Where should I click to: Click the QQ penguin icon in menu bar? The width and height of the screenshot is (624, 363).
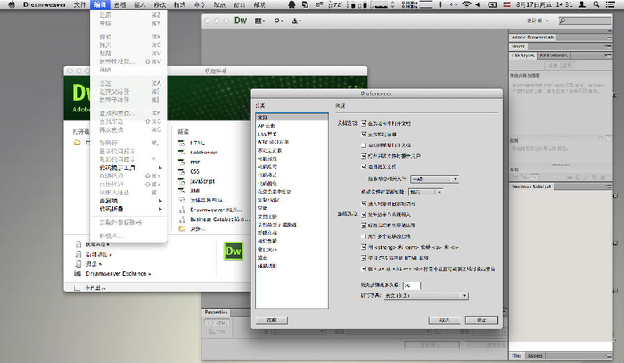pos(291,4)
